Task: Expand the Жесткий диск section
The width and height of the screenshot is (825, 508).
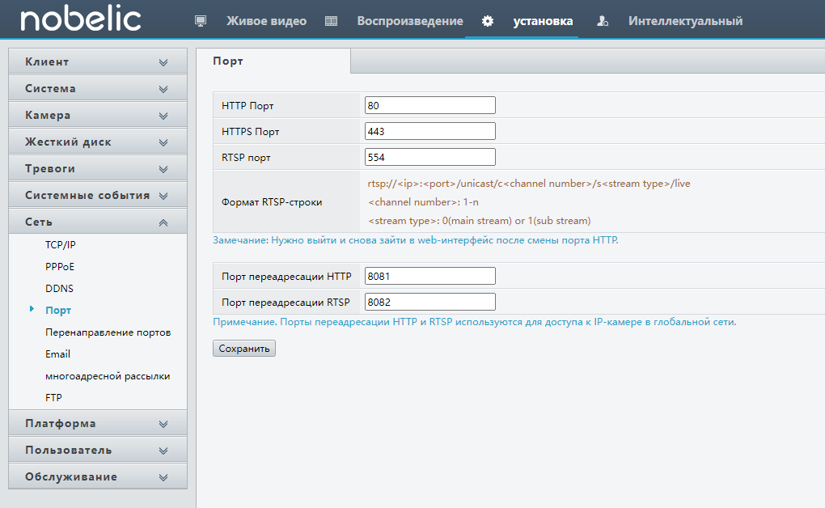Action: [98, 142]
